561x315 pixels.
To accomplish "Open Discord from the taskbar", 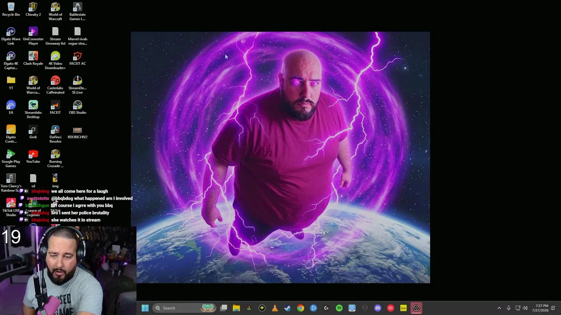I will pyautogui.click(x=378, y=308).
